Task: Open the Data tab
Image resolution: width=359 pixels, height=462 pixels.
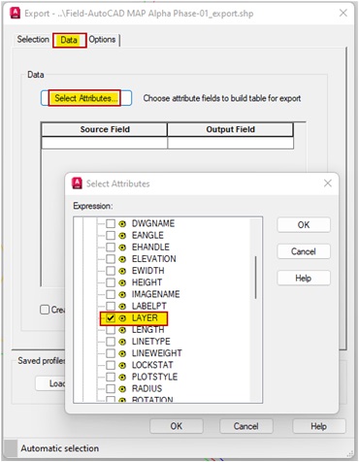Action: pos(69,40)
